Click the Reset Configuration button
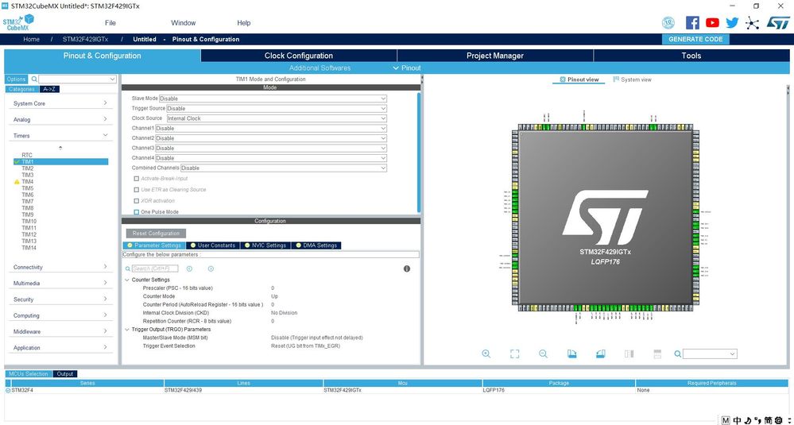The height and width of the screenshot is (425, 794). (x=156, y=234)
